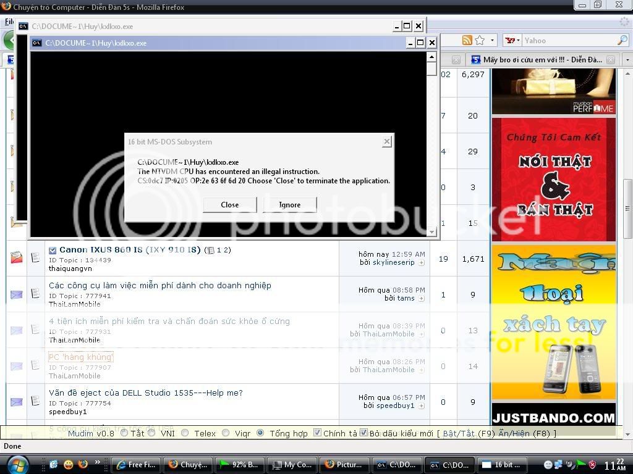Screen dimensions: 633x474
Task: Click the red new-posts envelope beside Canon IXUS topic
Action: pos(16,257)
